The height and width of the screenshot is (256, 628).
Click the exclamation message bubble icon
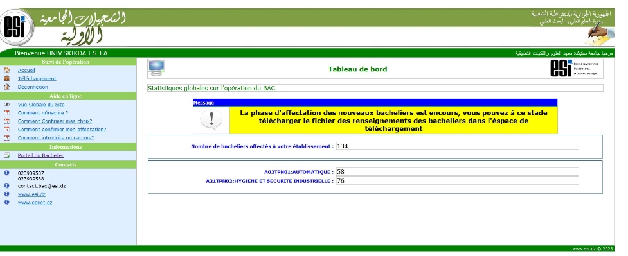click(211, 119)
